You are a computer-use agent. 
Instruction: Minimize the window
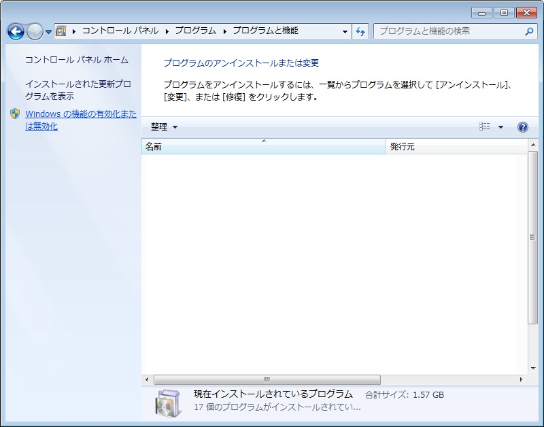[x=481, y=13]
